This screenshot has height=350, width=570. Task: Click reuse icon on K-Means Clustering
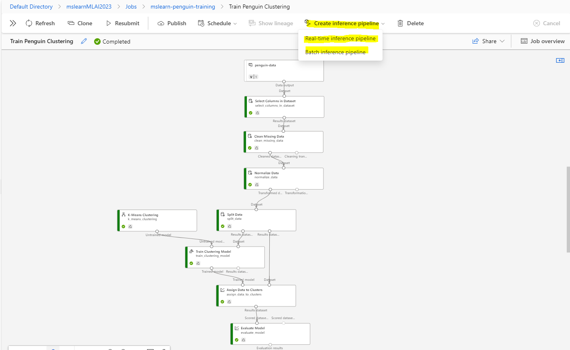(x=130, y=226)
